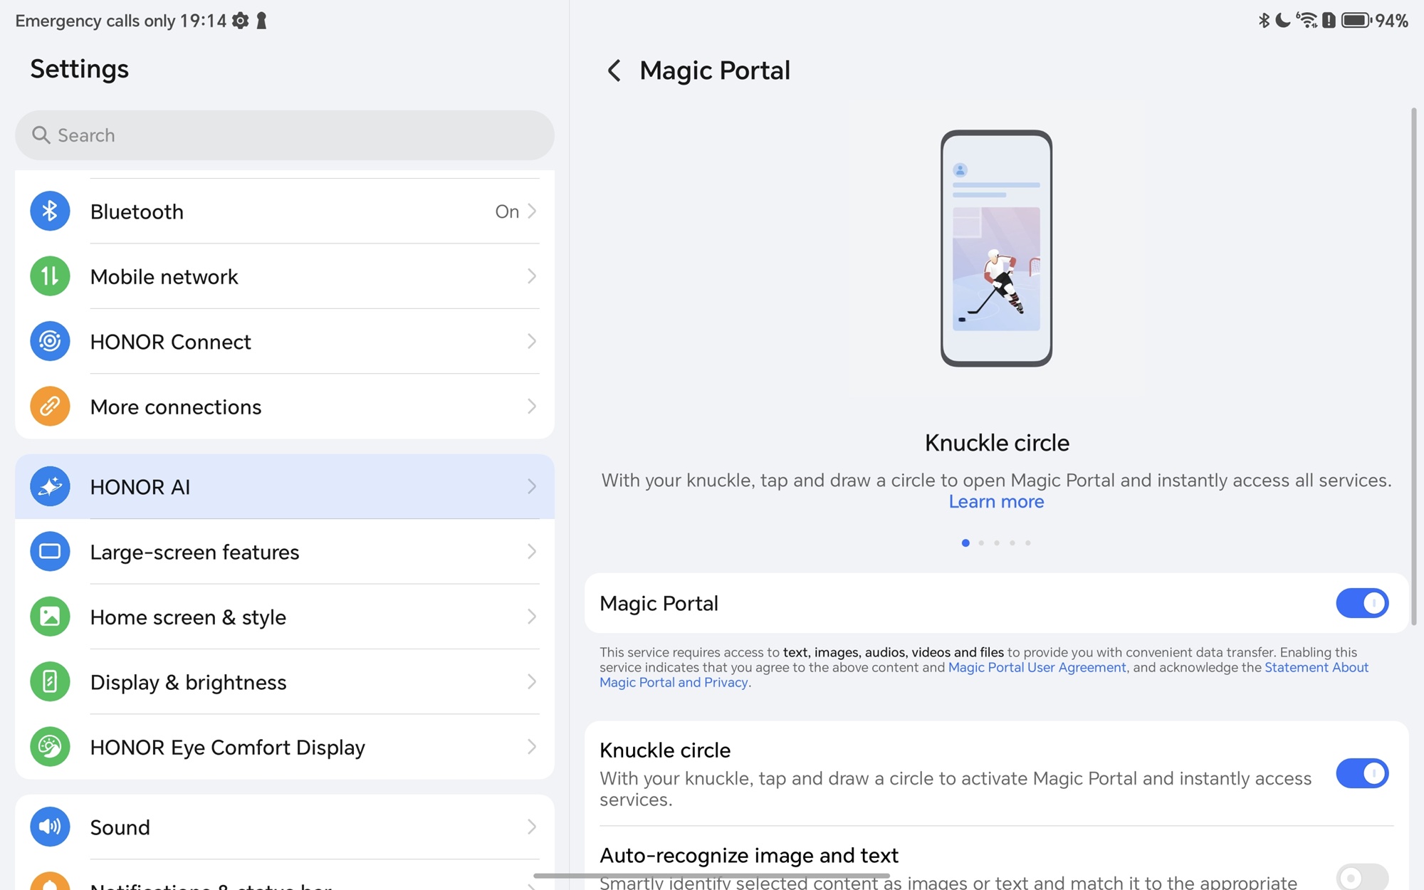Tap the Bluetooth settings icon
Image resolution: width=1424 pixels, height=890 pixels.
click(50, 211)
